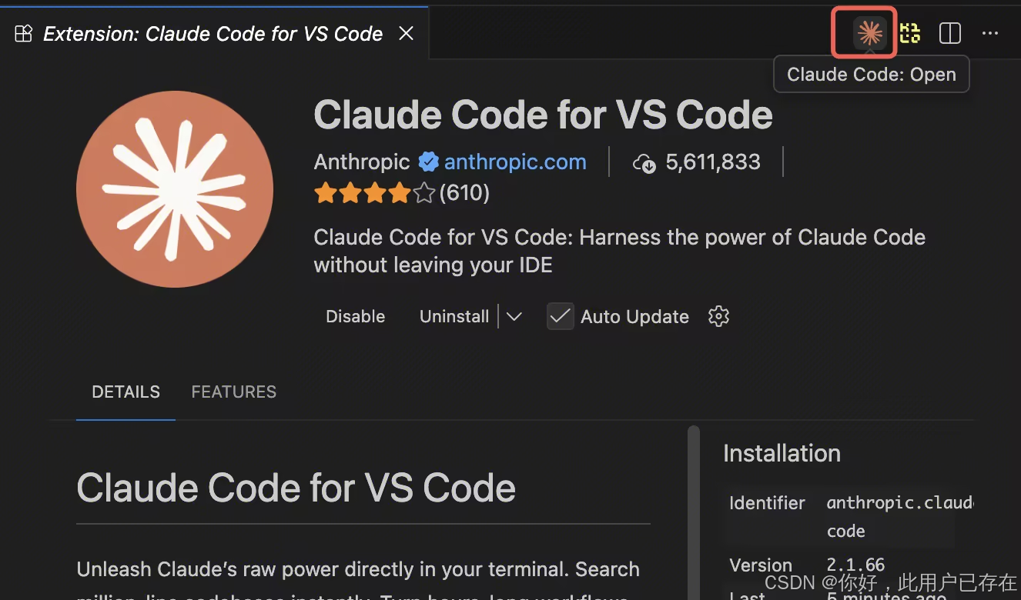1021x600 pixels.
Task: Click the extensions icon in tab label
Action: [24, 34]
